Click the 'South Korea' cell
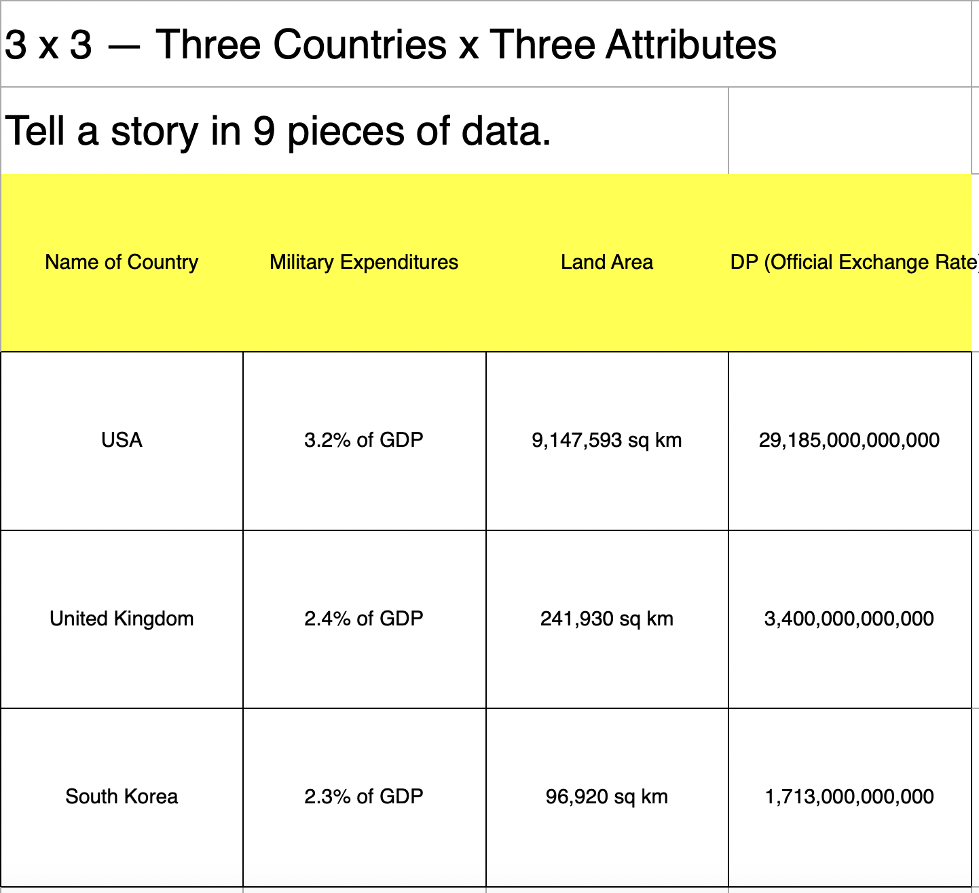Screen dimensions: 979x893 click(122, 797)
